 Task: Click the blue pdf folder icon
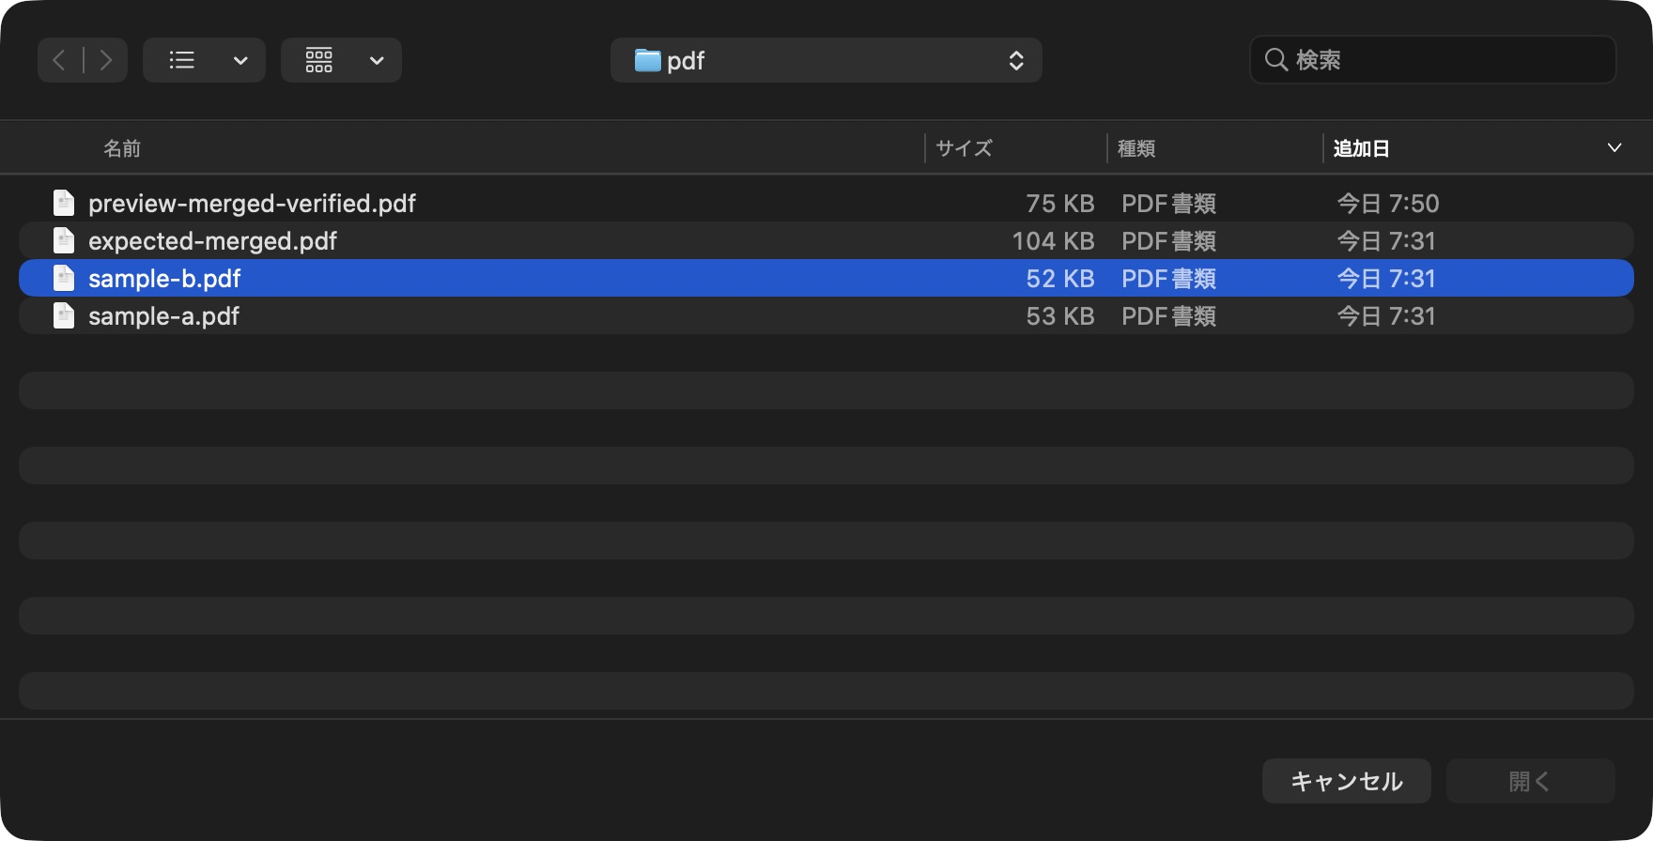point(647,61)
